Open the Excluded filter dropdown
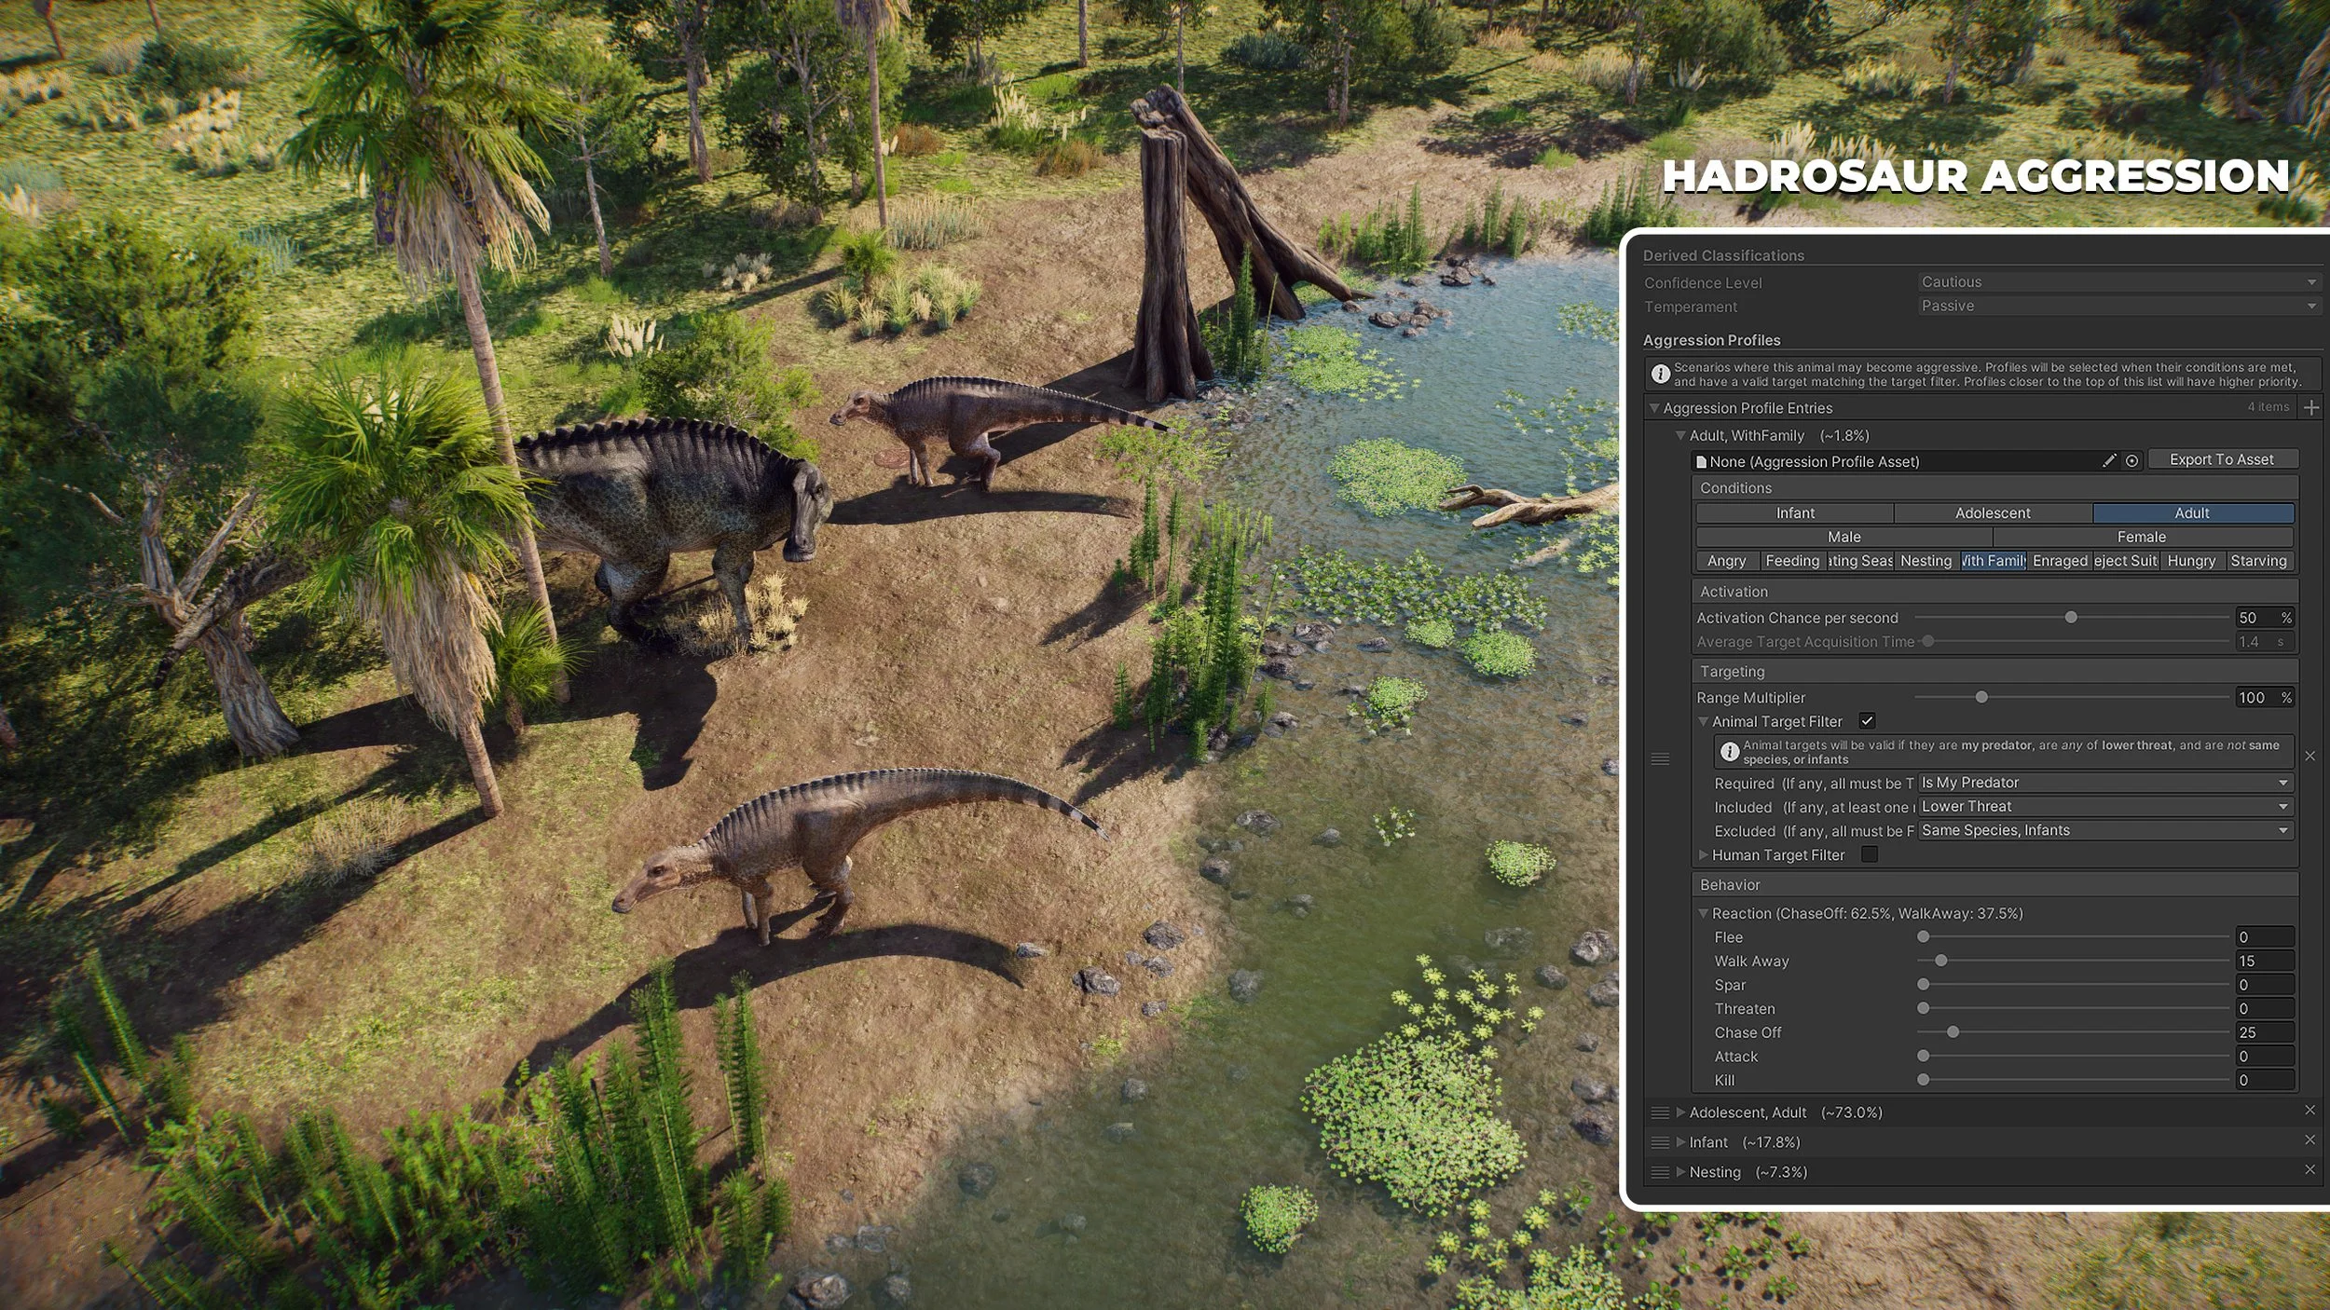The width and height of the screenshot is (2330, 1310). click(2104, 830)
